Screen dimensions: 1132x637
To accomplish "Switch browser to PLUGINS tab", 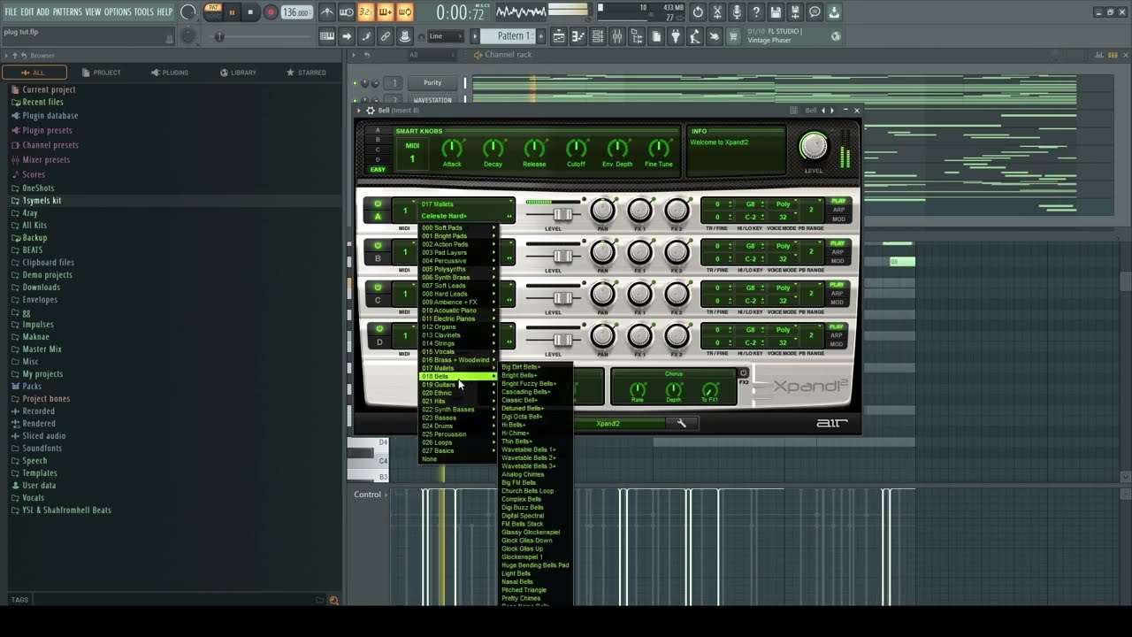I will (x=169, y=73).
